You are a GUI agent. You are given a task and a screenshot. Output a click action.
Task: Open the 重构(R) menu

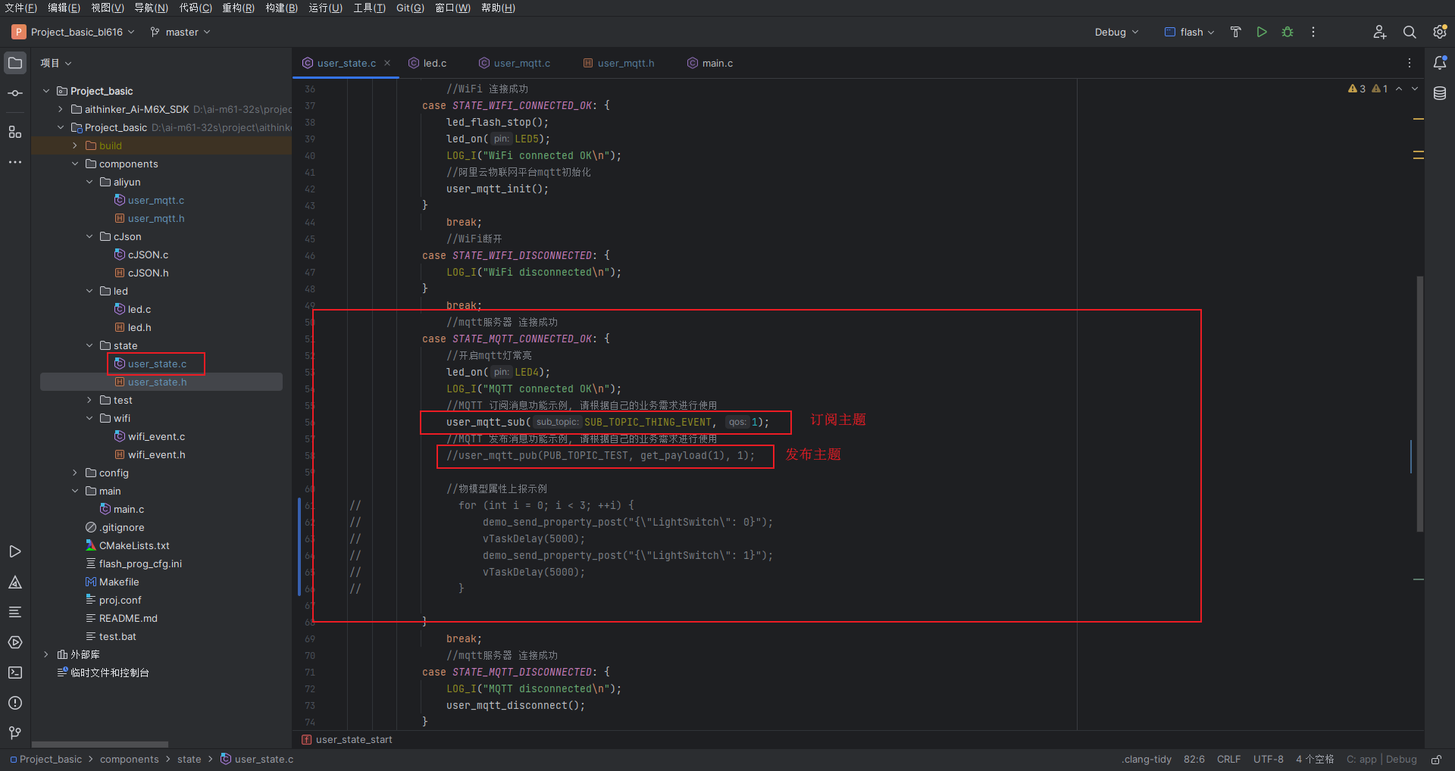[x=238, y=8]
